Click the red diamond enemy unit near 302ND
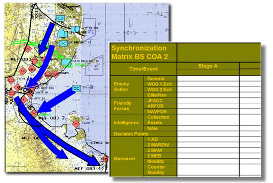Image resolution: width=273 pixels, height=183 pixels. click(x=76, y=124)
